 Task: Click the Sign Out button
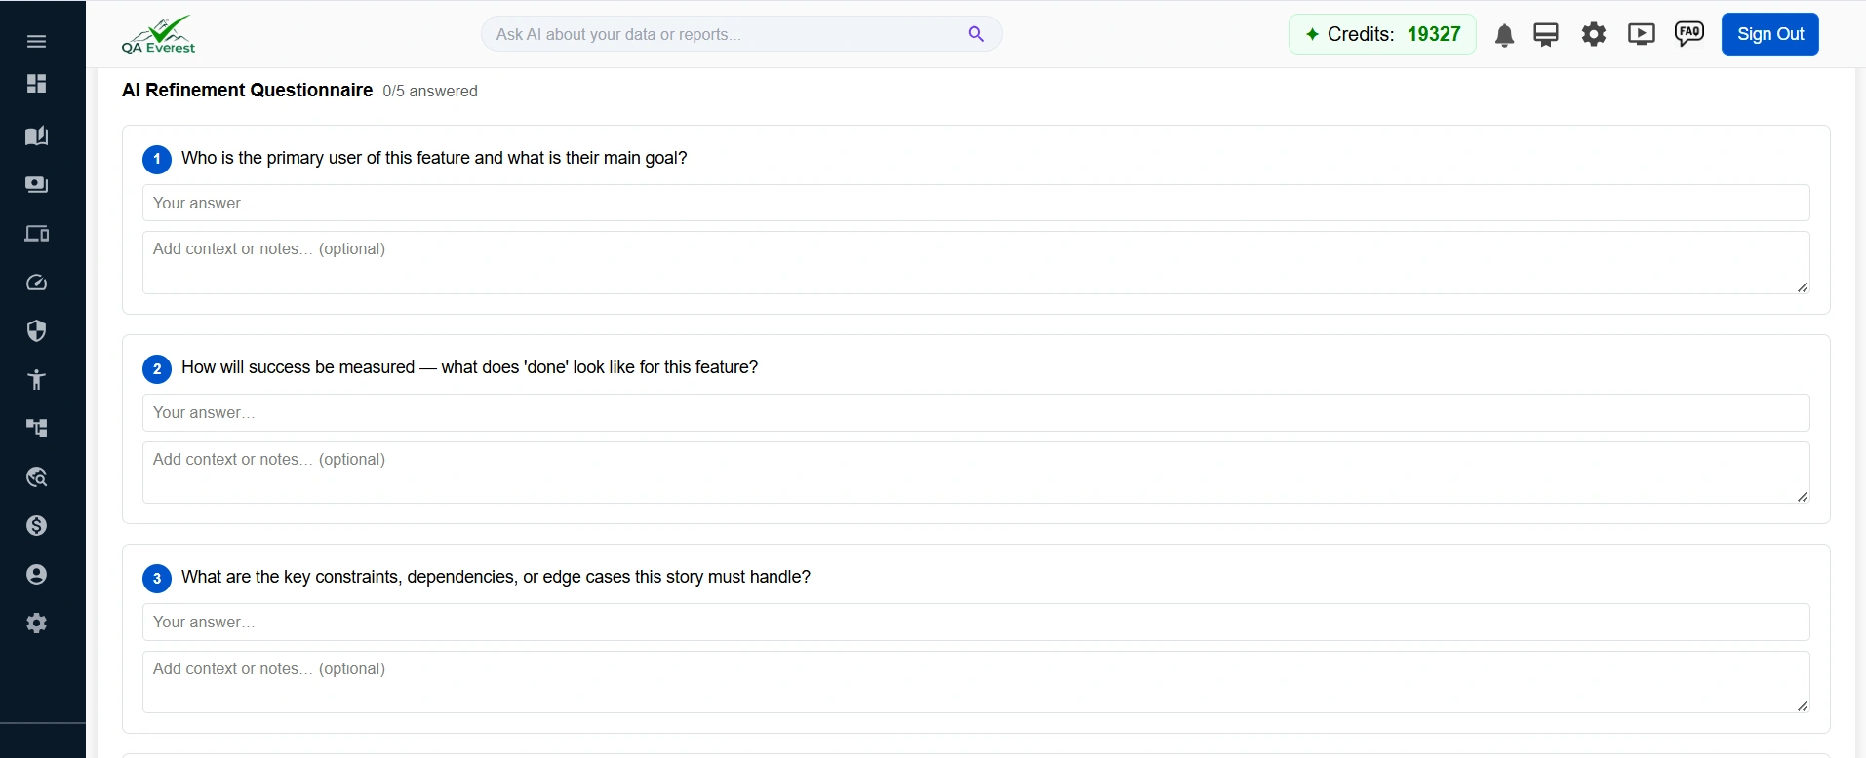[x=1769, y=34]
